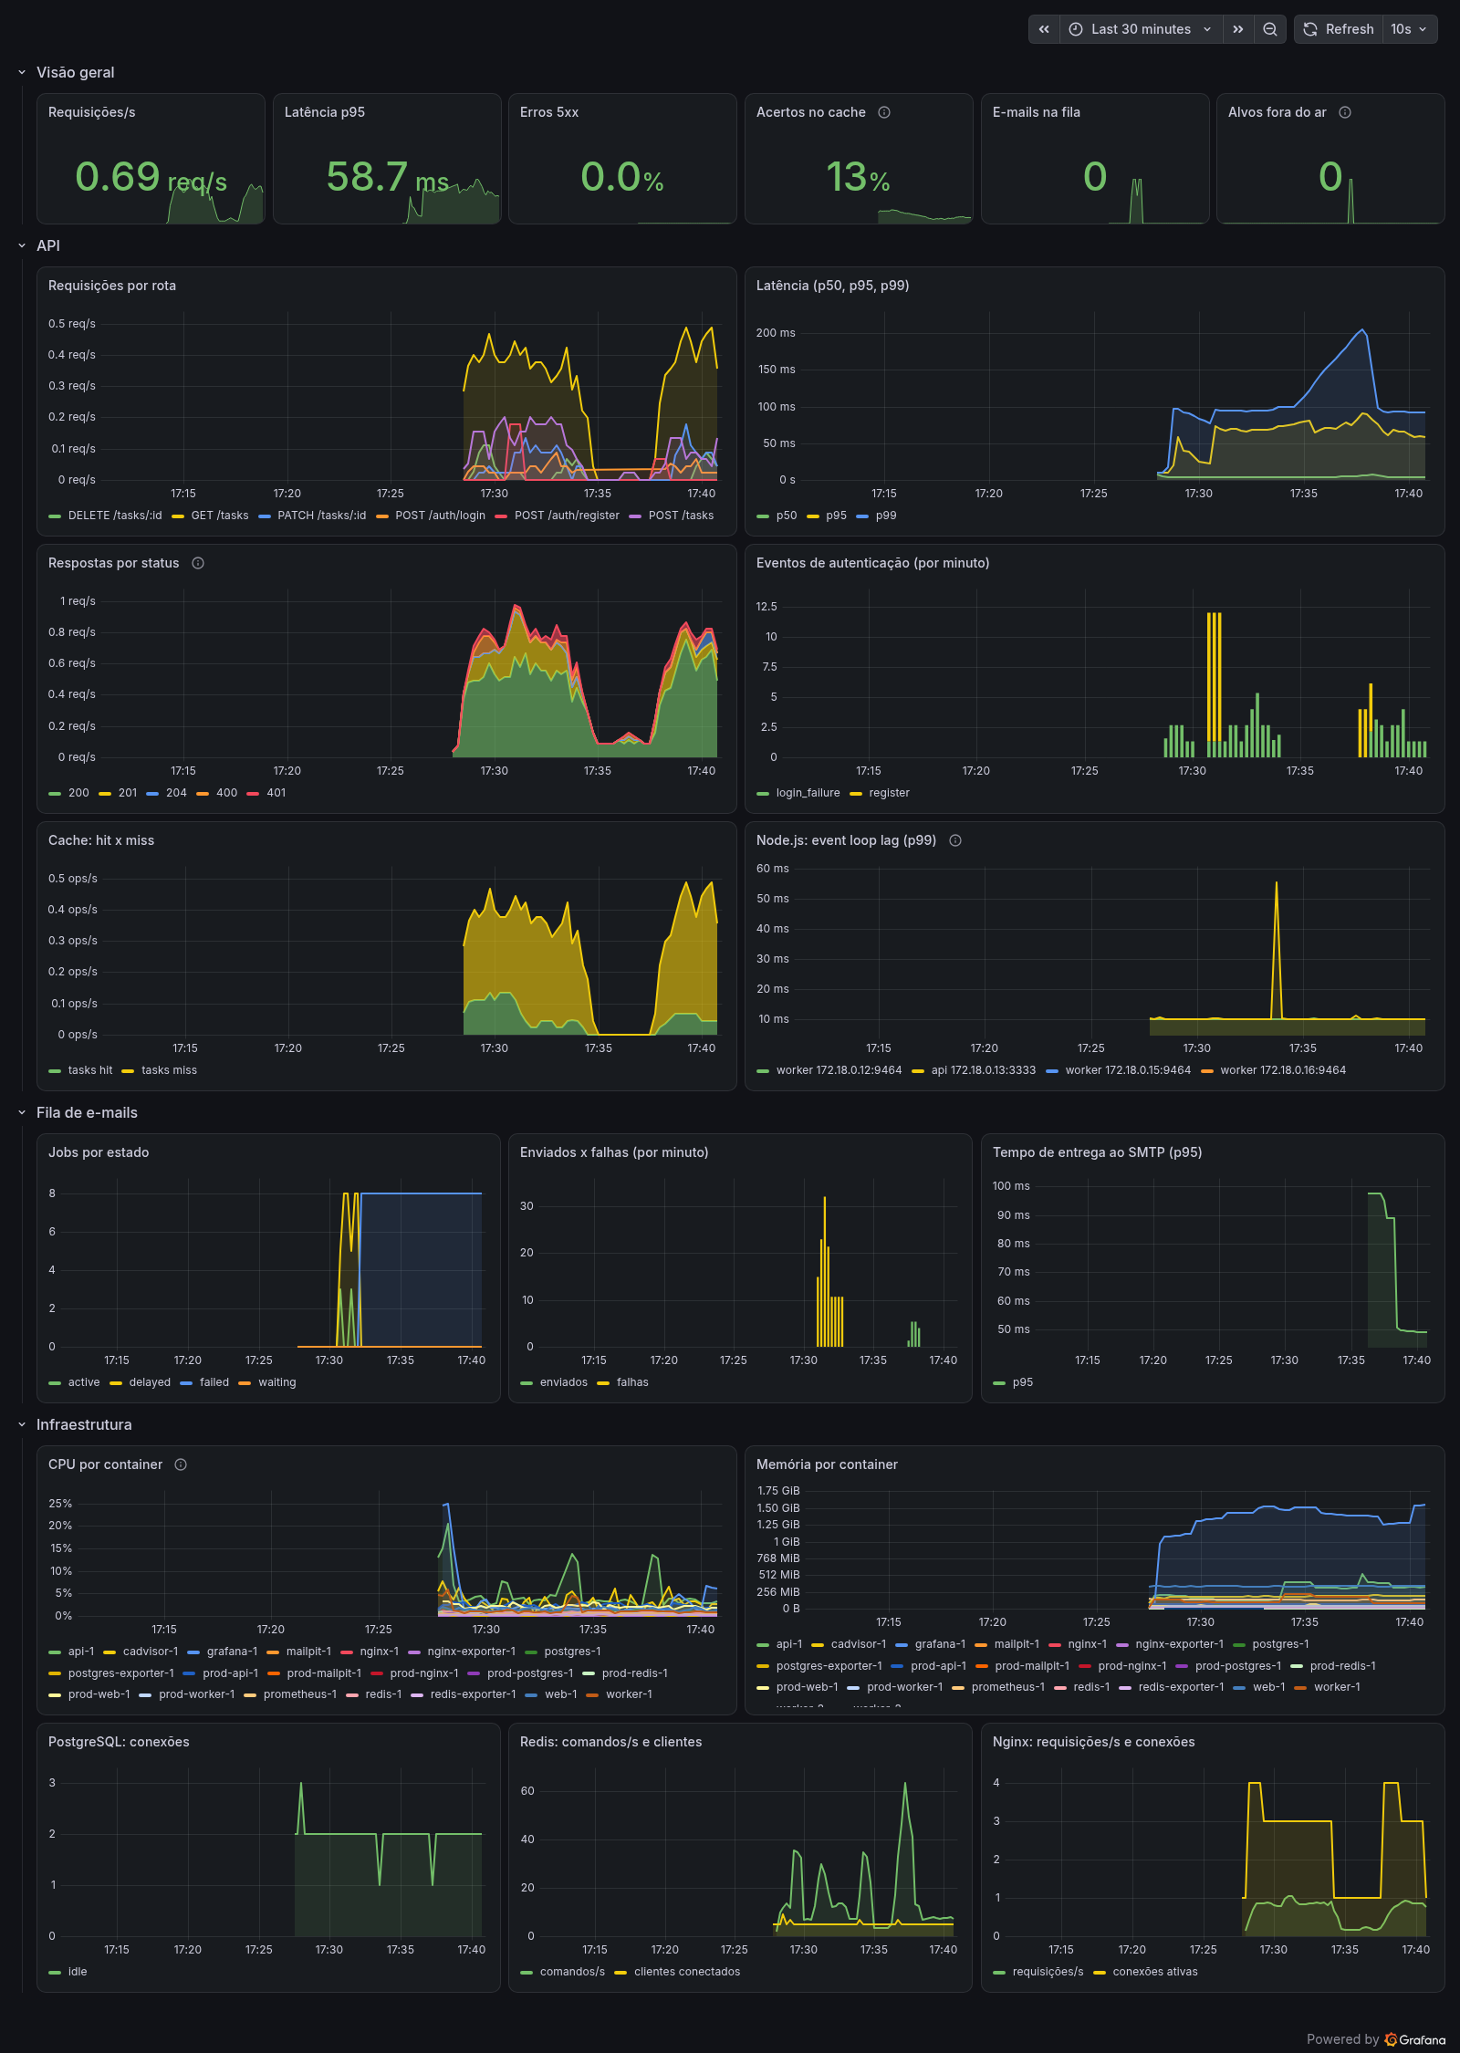The width and height of the screenshot is (1460, 2053).
Task: Select waiting in Jobs por estado legend
Action: tap(277, 1382)
